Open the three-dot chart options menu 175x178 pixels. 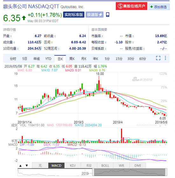point(165,58)
